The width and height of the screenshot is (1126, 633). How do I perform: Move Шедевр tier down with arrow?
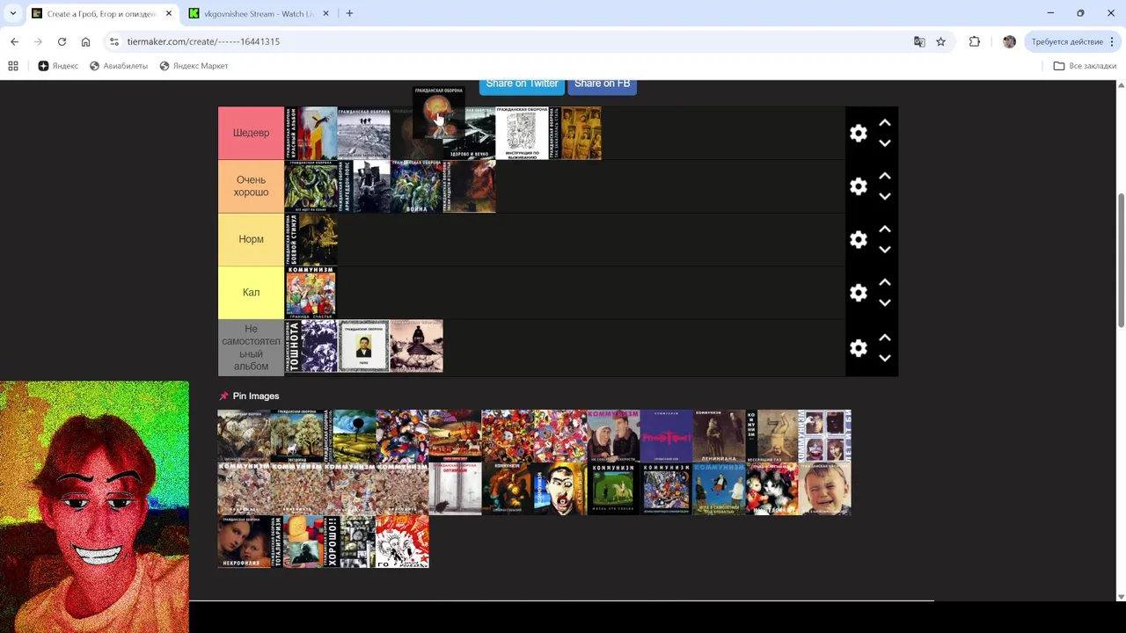pos(885,143)
